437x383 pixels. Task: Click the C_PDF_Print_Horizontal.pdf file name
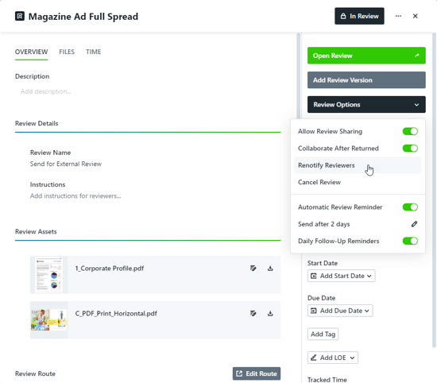116,313
